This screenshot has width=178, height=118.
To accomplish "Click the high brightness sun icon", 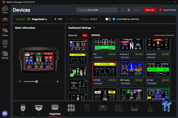I will [57, 82].
